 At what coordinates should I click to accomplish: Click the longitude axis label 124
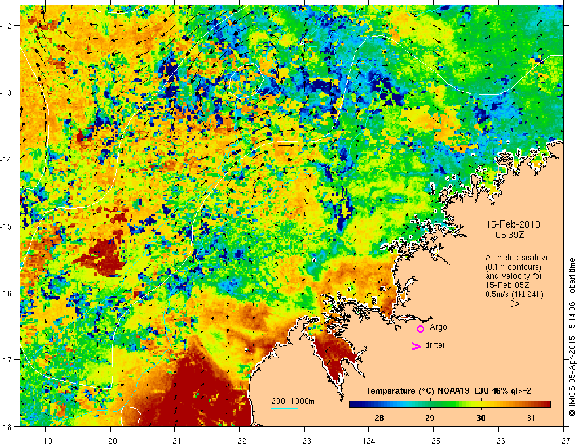point(369,441)
